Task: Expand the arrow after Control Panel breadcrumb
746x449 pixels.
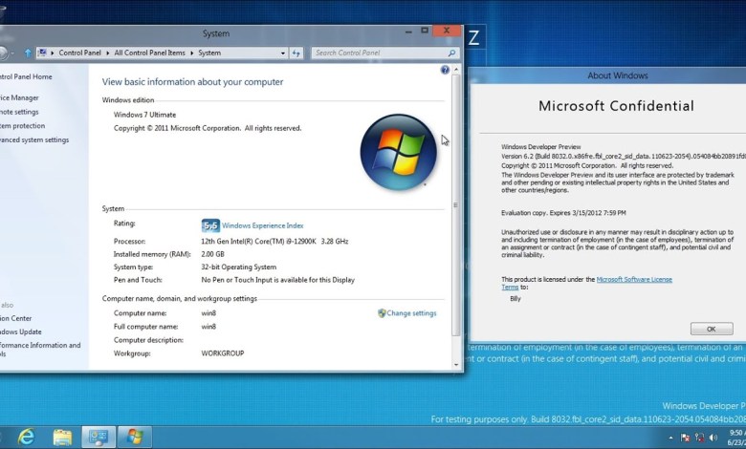Action: click(x=108, y=53)
